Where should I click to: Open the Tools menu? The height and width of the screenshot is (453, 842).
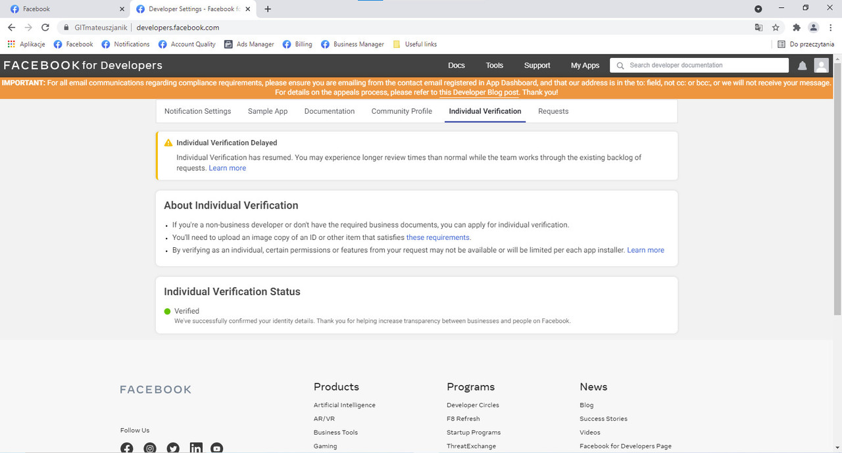[495, 65]
